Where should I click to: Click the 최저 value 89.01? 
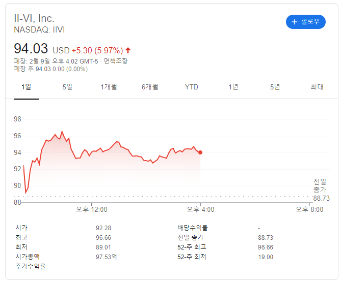coord(103,247)
